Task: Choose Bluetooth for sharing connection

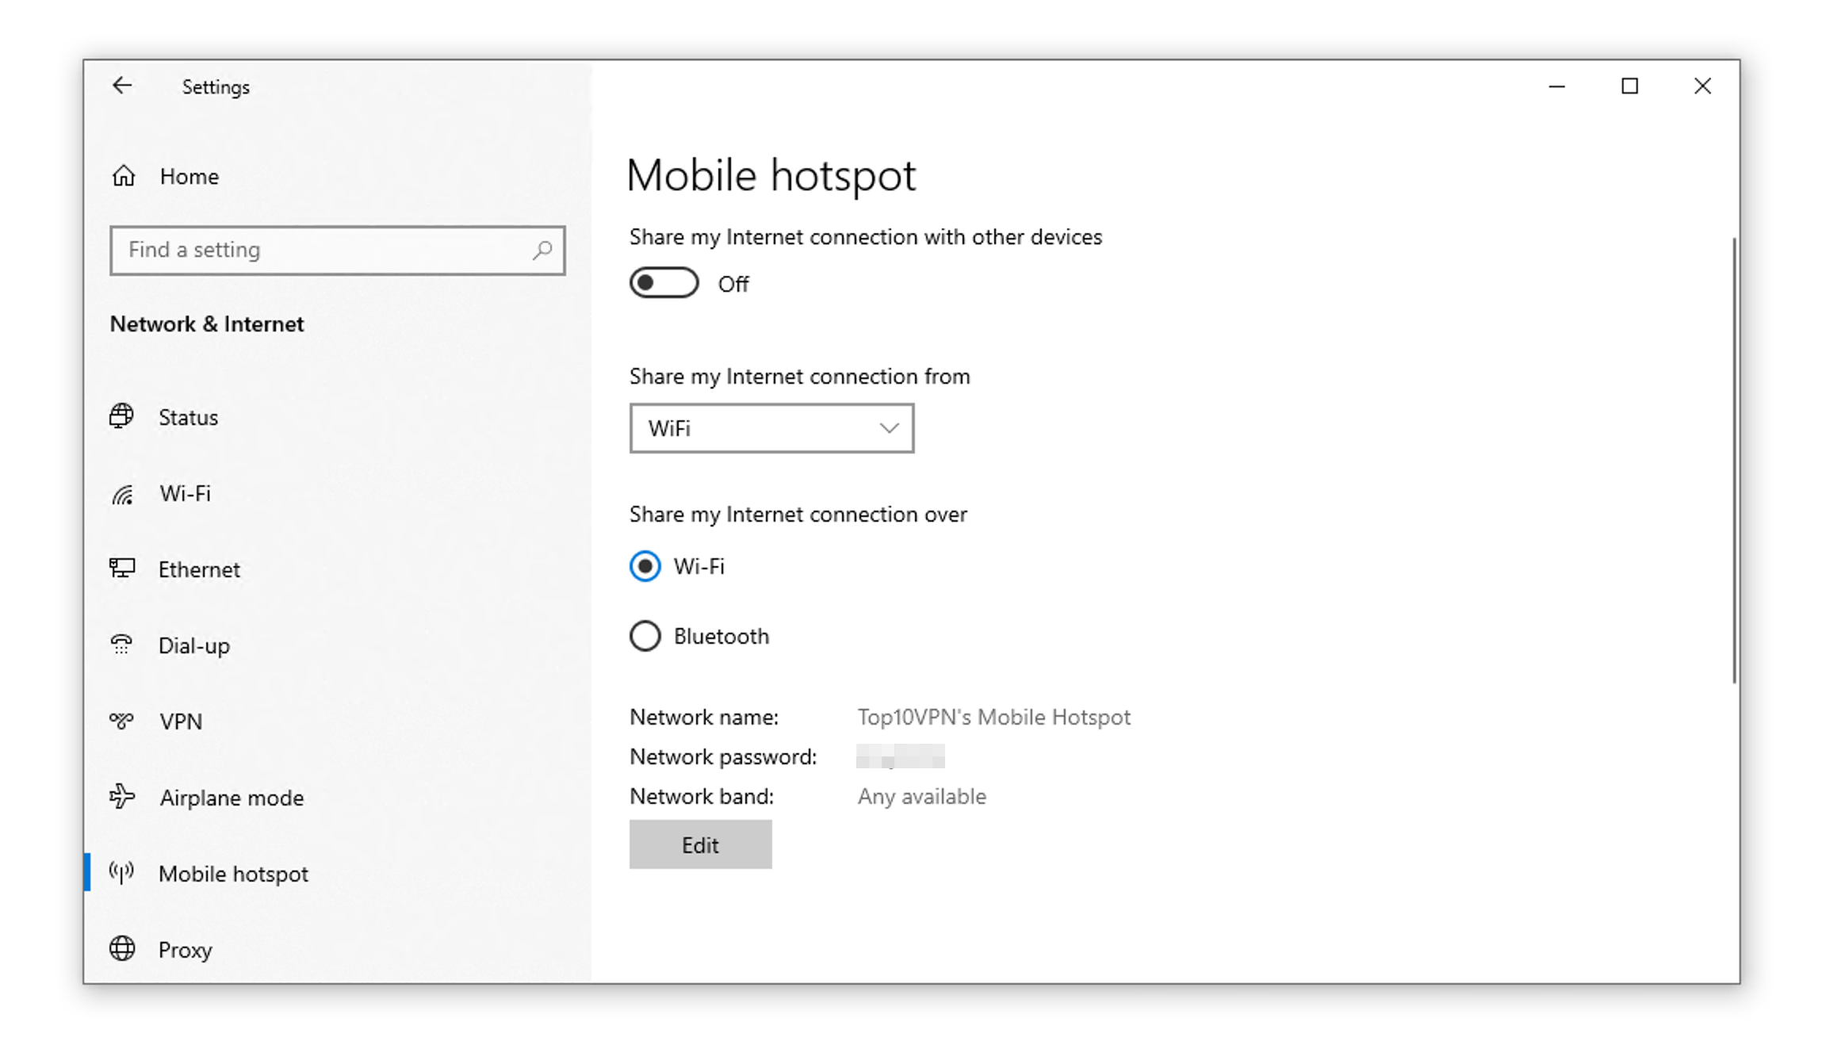Action: 645,635
